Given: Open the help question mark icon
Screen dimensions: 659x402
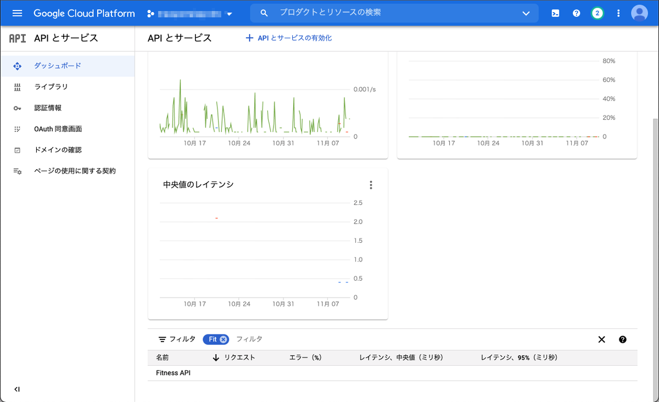Looking at the screenshot, I should point(576,13).
